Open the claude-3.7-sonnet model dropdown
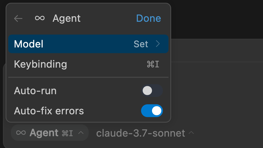The image size is (263, 148). [x=141, y=133]
